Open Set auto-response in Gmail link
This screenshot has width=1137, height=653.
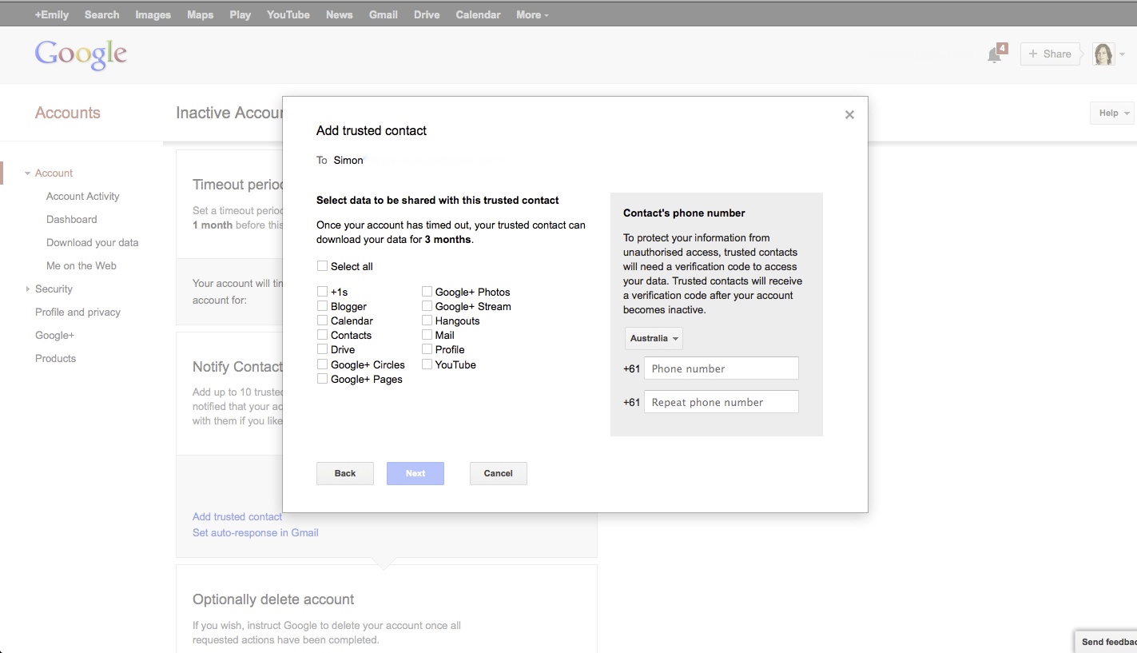[256, 533]
